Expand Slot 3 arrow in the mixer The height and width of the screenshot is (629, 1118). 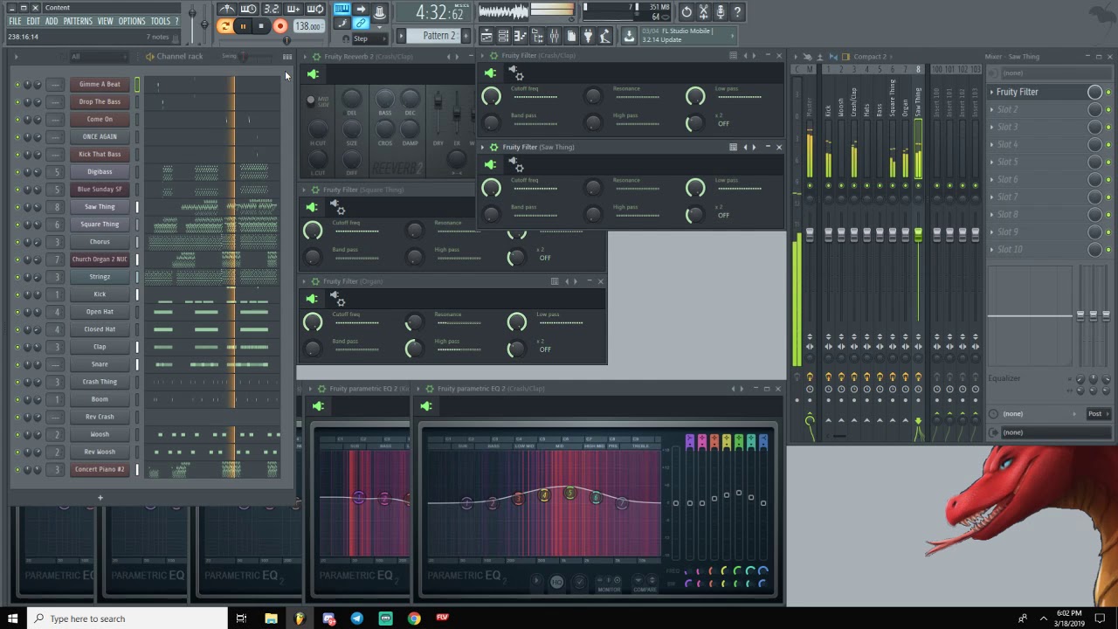coord(992,127)
